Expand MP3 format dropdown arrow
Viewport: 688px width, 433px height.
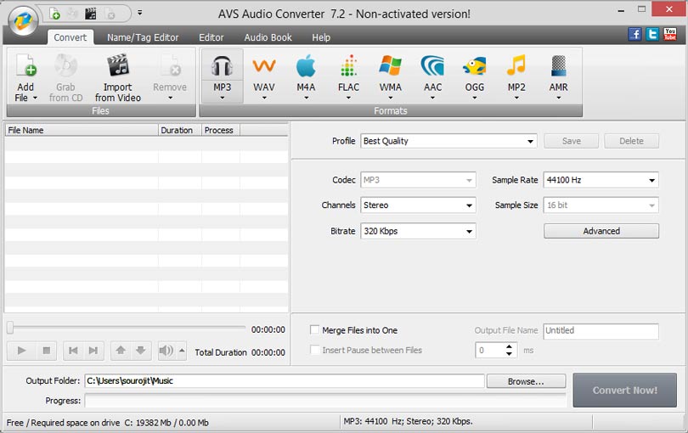click(x=222, y=98)
